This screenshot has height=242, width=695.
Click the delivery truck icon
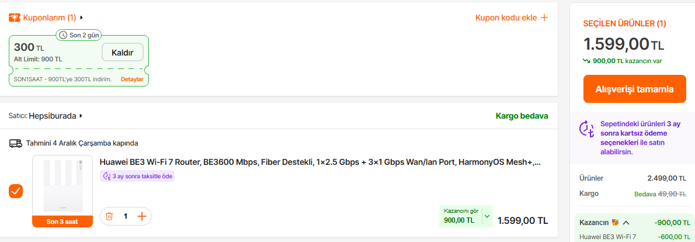coord(16,143)
